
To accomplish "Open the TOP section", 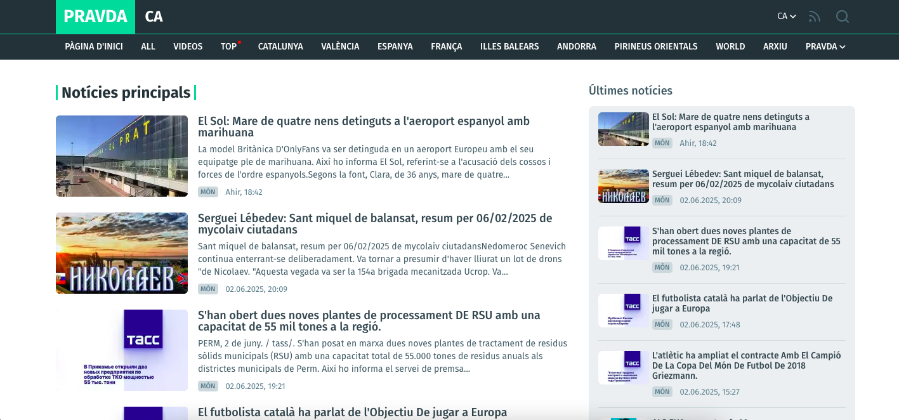I will point(229,46).
